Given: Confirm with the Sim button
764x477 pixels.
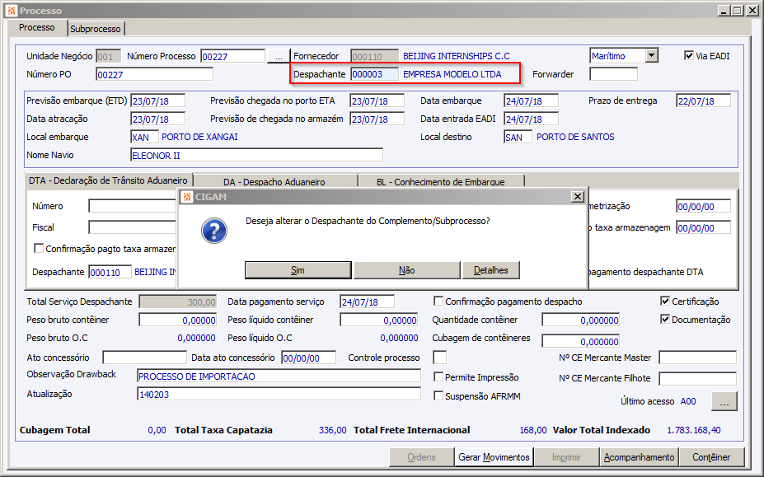Looking at the screenshot, I should [298, 270].
